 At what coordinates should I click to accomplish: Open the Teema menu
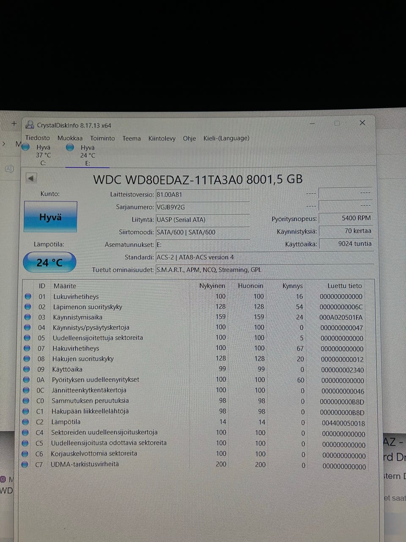[x=132, y=138]
